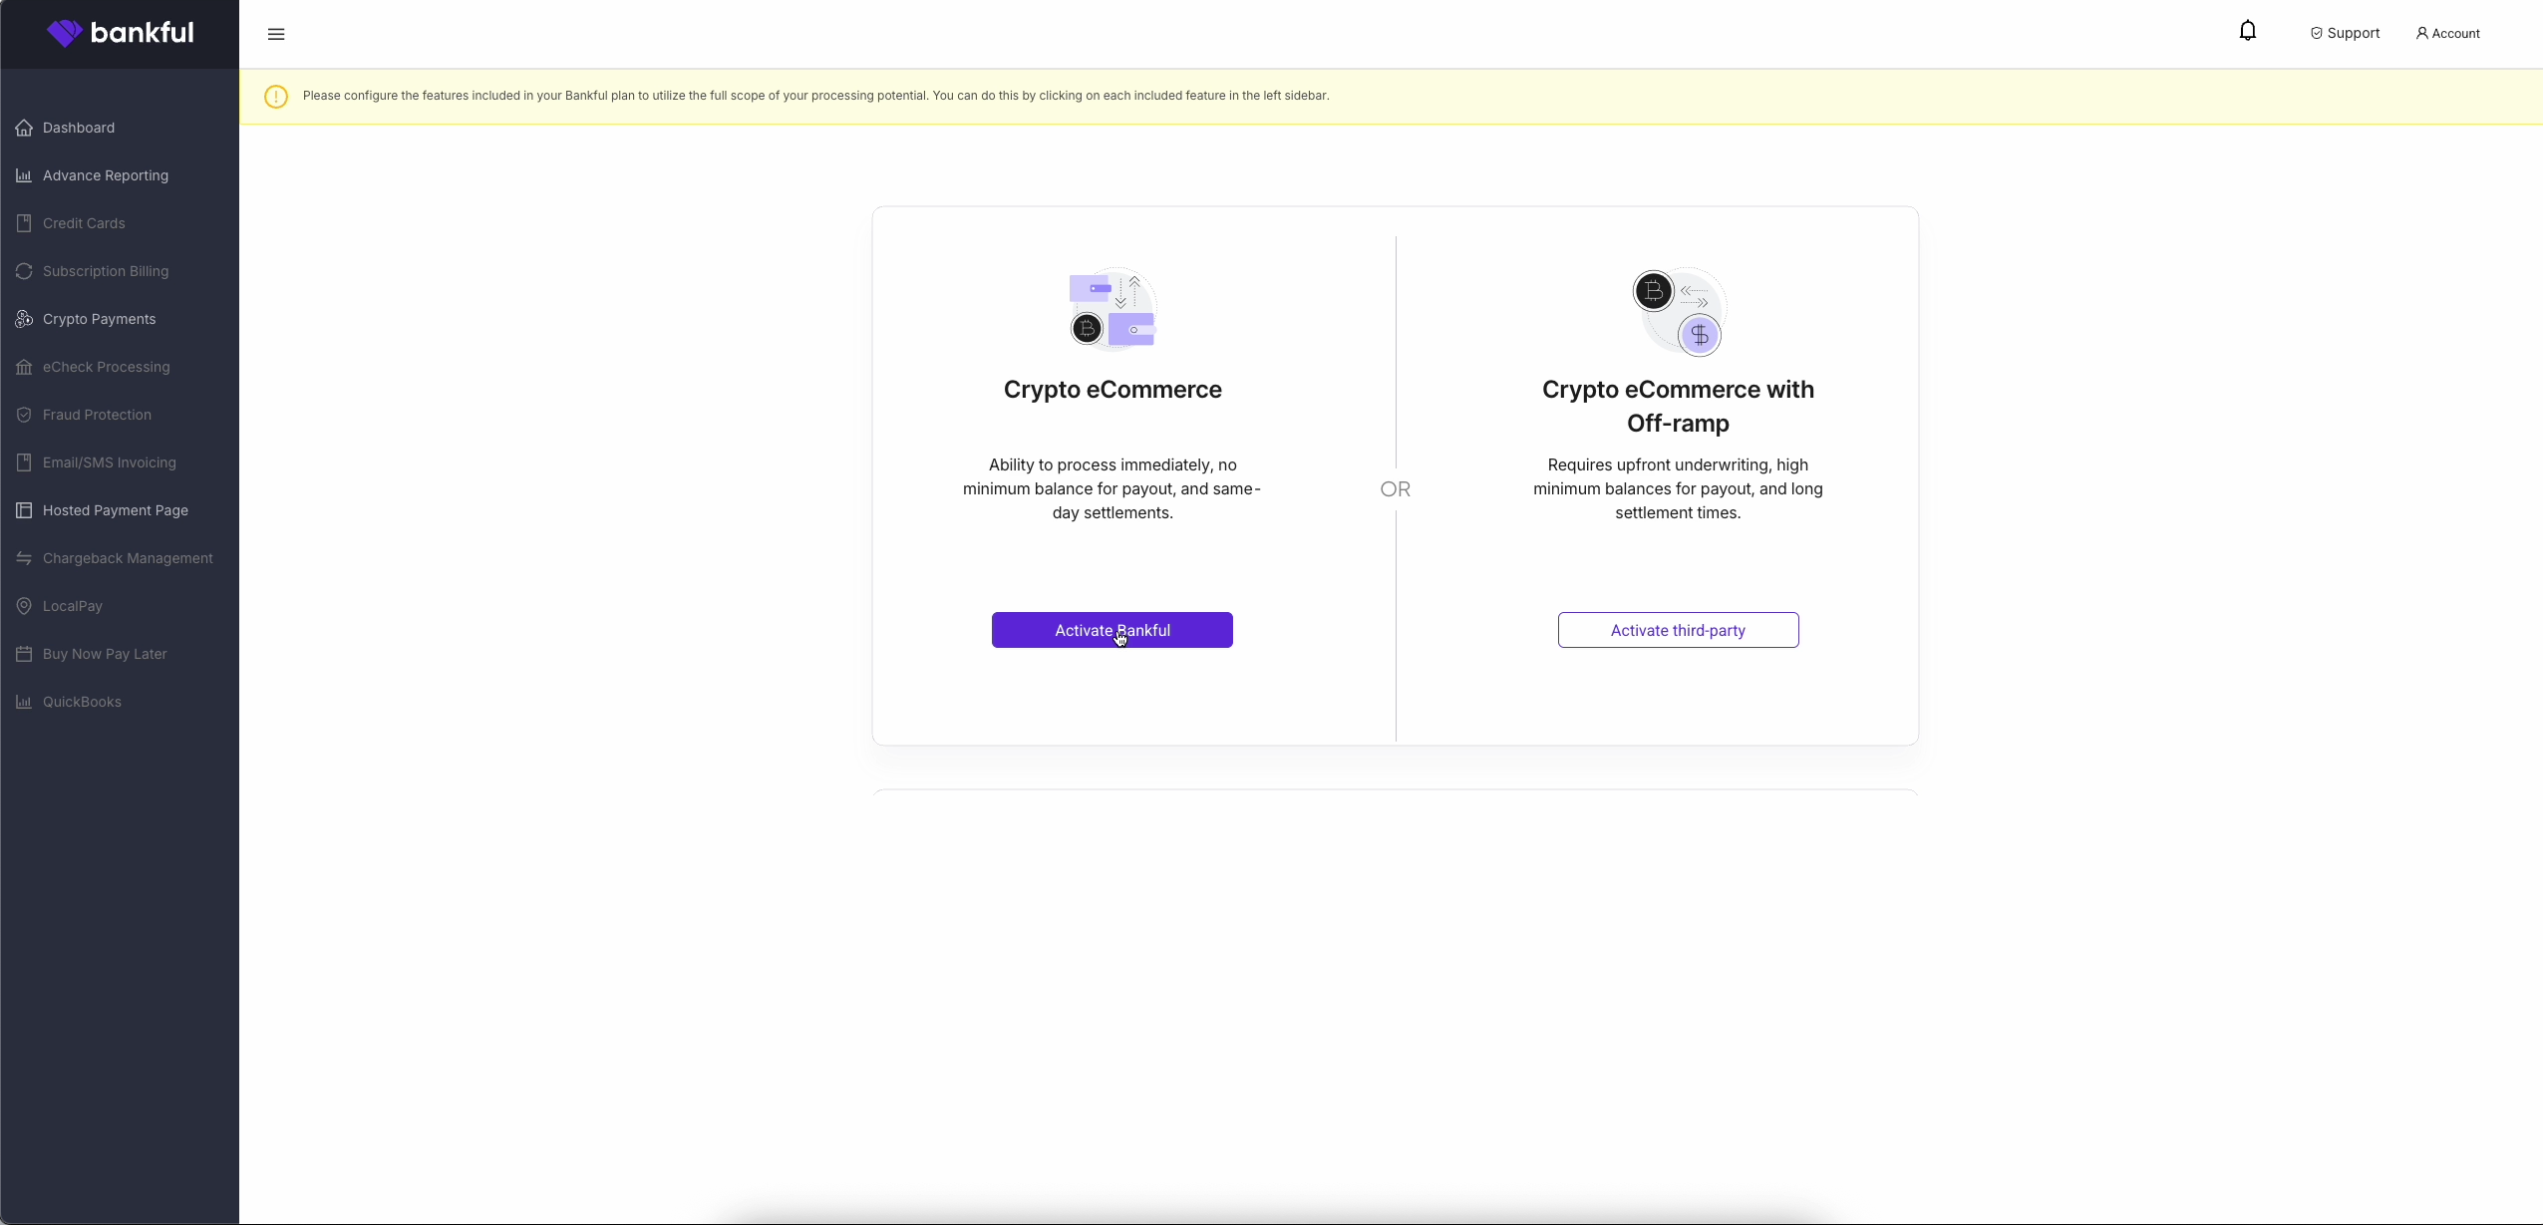
Task: Open Fraud Protection
Action: [x=98, y=415]
